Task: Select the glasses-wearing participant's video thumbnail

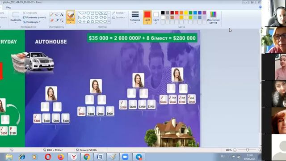Action: [x=274, y=40]
